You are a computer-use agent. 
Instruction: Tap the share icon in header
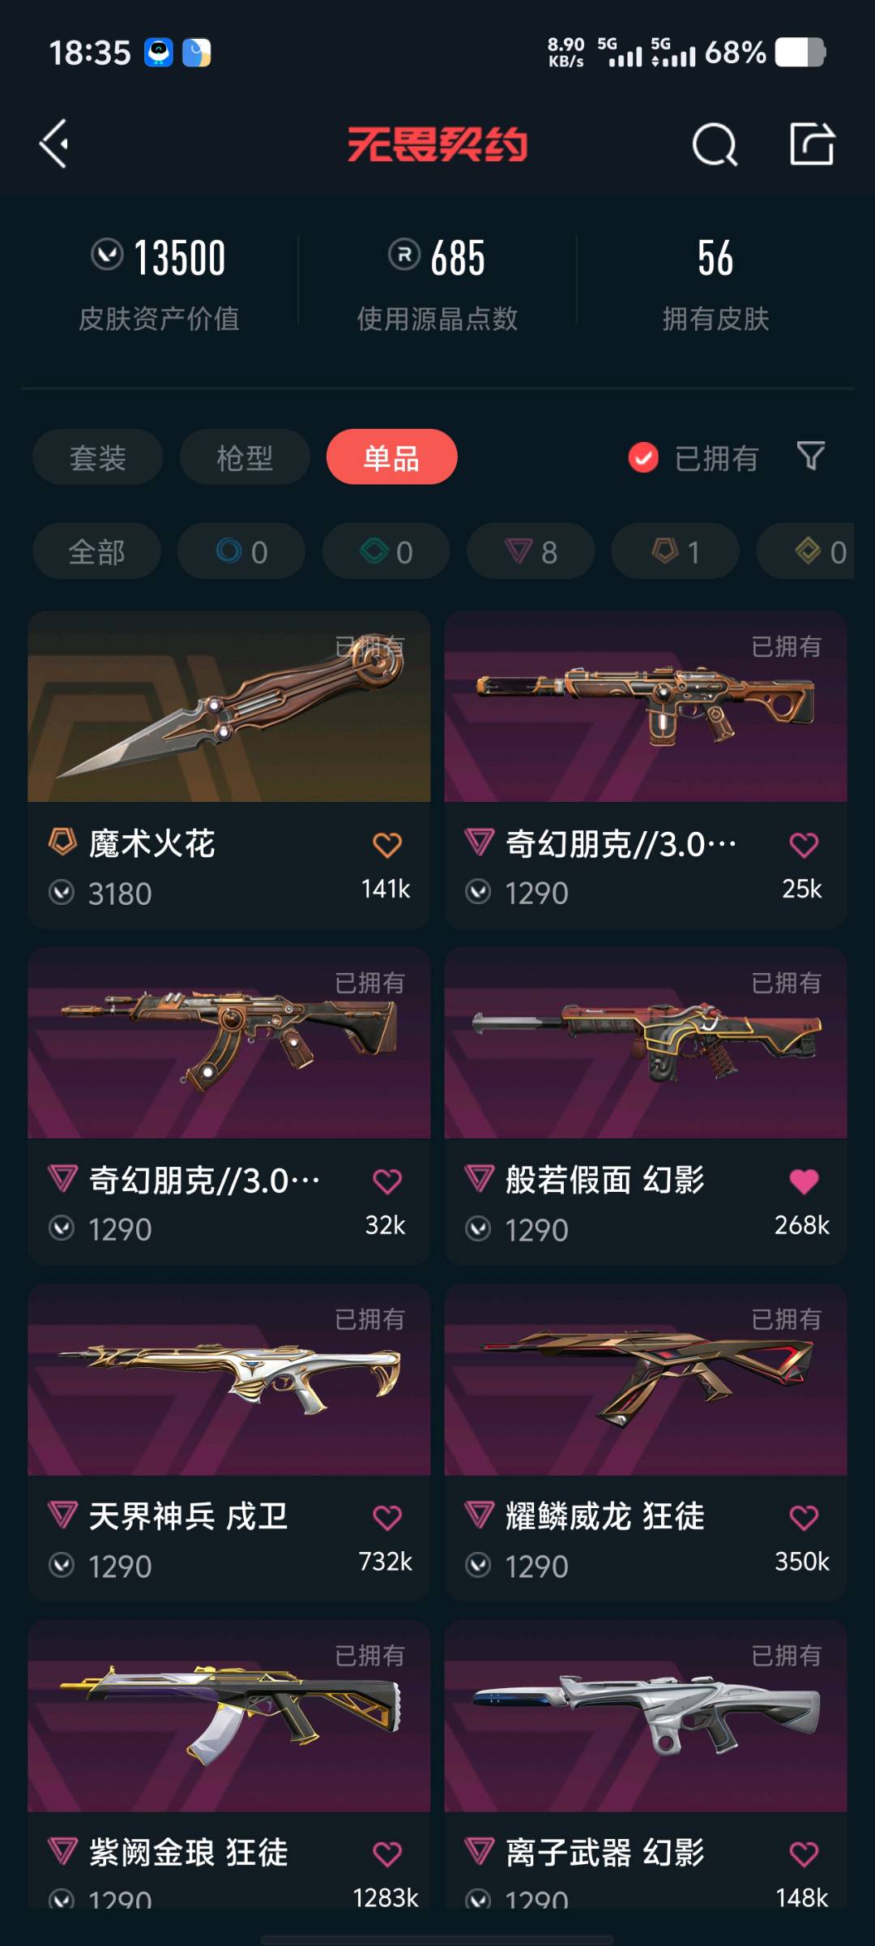click(812, 144)
